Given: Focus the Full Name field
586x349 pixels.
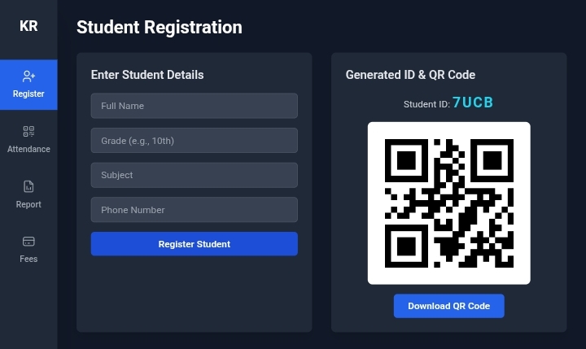Looking at the screenshot, I should (x=195, y=106).
